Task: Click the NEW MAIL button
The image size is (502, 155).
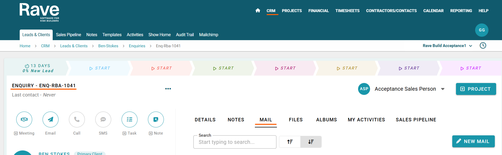Action: (473, 142)
